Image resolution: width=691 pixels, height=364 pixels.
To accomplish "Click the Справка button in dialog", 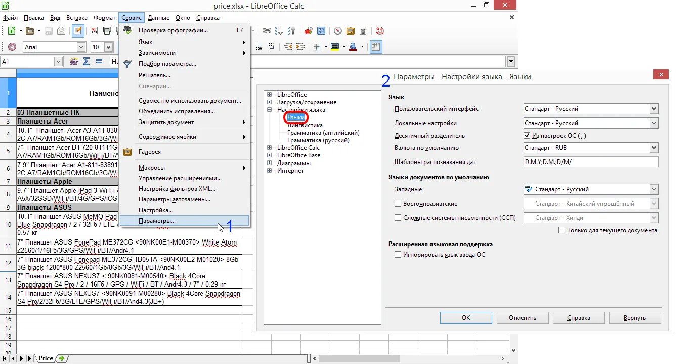I will (x=579, y=318).
